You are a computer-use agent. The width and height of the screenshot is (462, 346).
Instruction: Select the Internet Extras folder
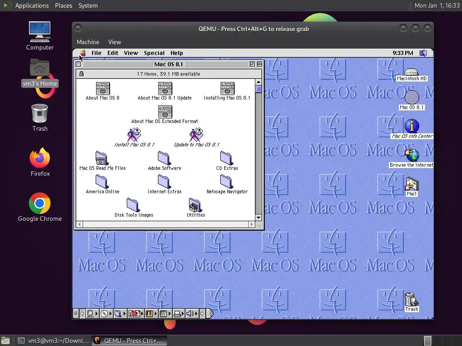point(165,184)
